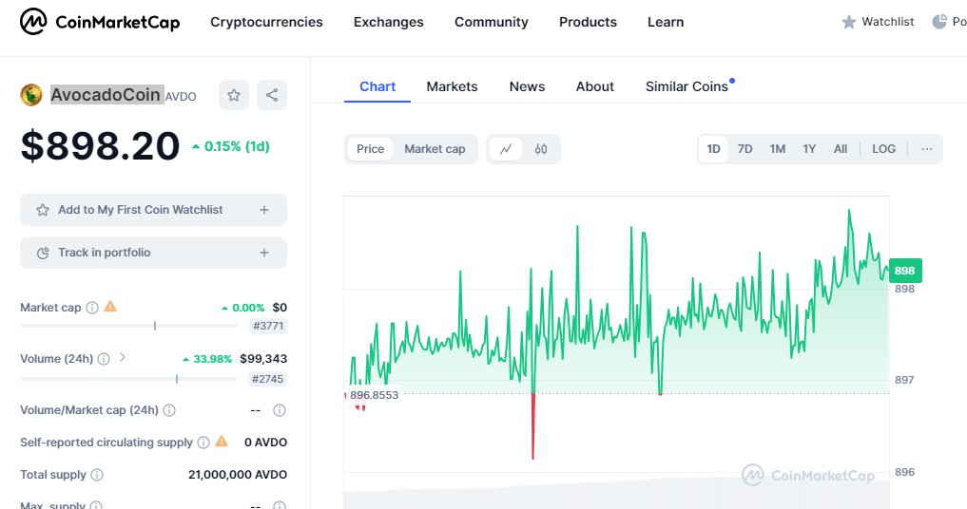967x509 pixels.
Task: Click Add to My First Coin Watchlist
Action: tap(154, 210)
